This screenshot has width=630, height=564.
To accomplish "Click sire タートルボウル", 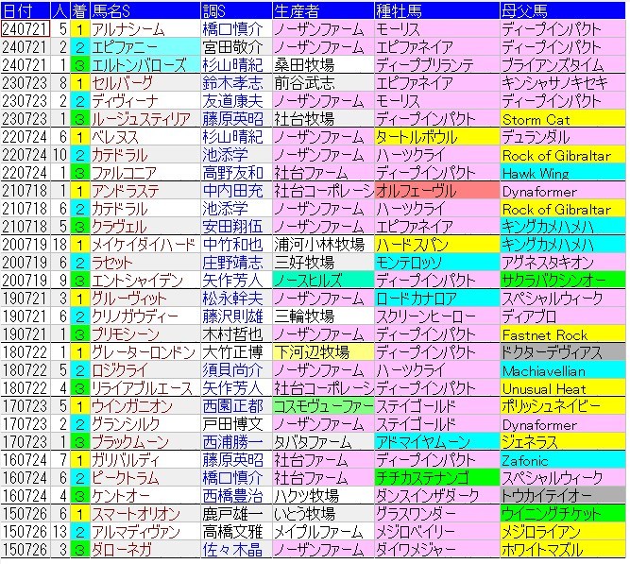I will (436, 137).
